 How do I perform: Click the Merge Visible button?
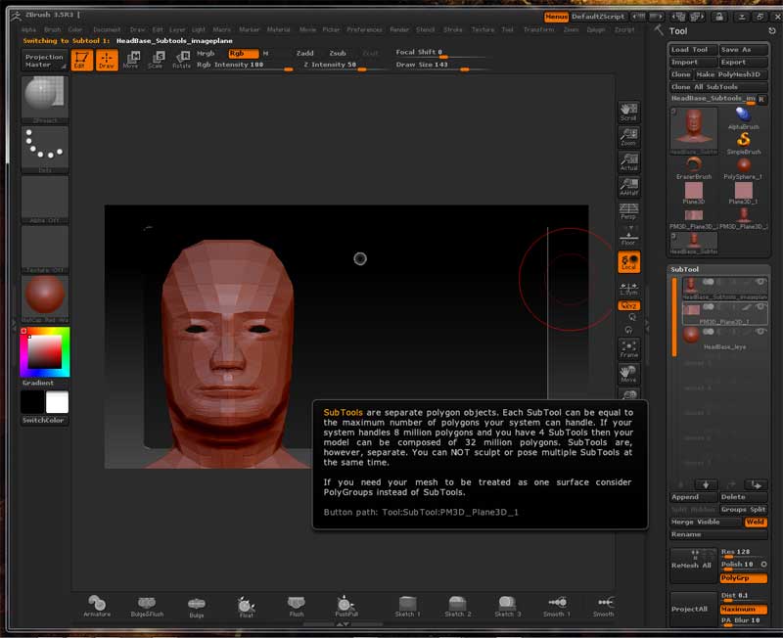pyautogui.click(x=706, y=522)
